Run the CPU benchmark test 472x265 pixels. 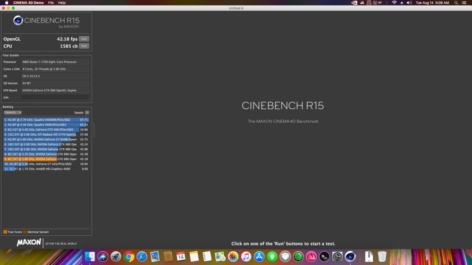[84, 46]
